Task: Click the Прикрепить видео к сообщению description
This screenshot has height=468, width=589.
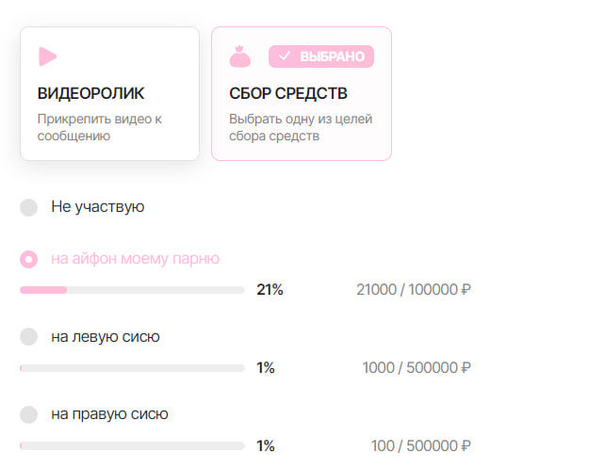Action: click(100, 127)
